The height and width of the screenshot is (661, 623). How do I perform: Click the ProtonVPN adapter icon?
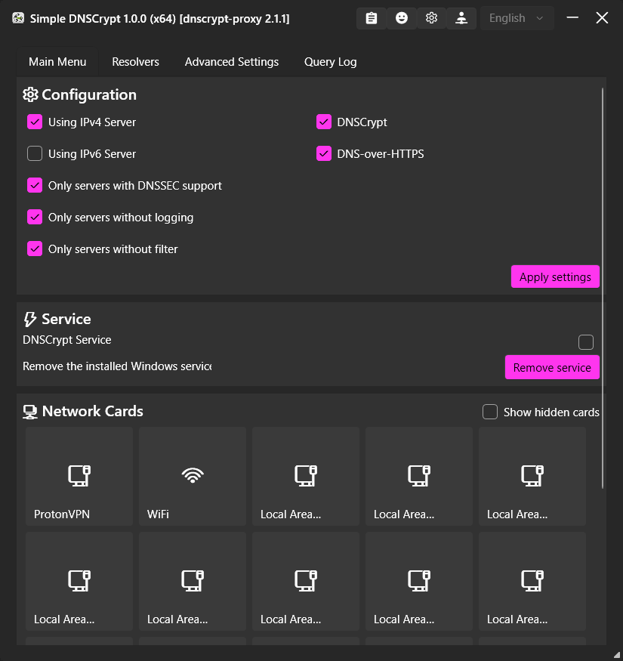(79, 475)
